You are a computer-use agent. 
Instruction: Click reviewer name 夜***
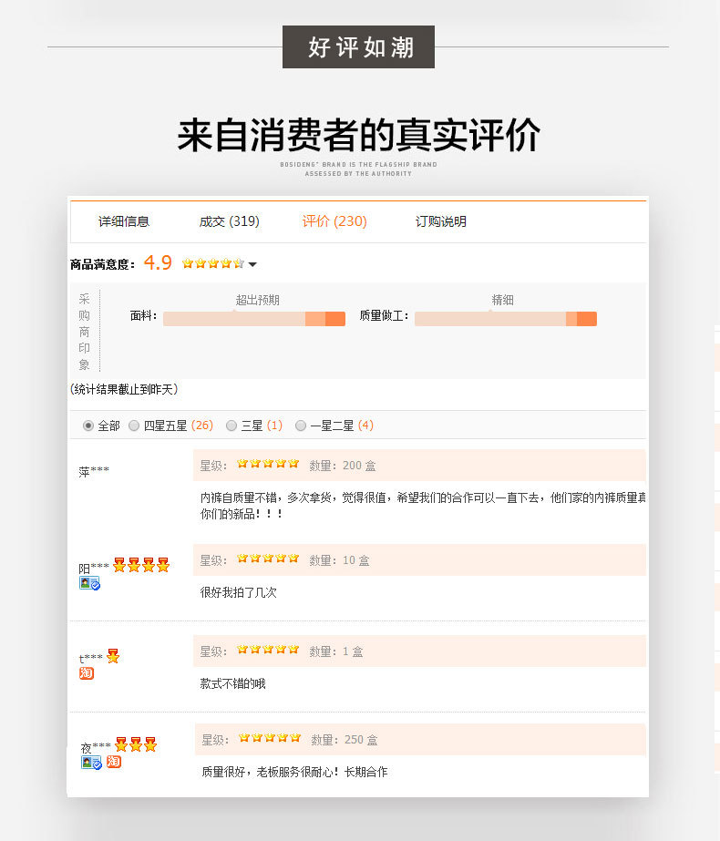pos(96,747)
